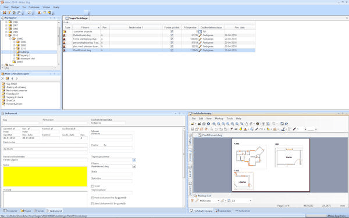The height and width of the screenshot is (218, 349).
Task: Open the Tools menu in preview panel
Action: point(230,119)
